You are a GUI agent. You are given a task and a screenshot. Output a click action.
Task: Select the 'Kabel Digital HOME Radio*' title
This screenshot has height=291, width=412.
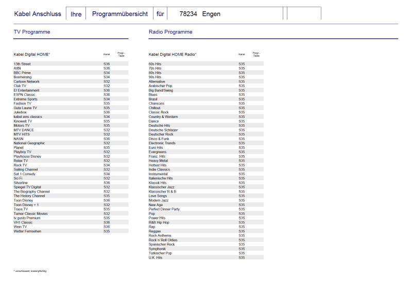tap(173, 55)
